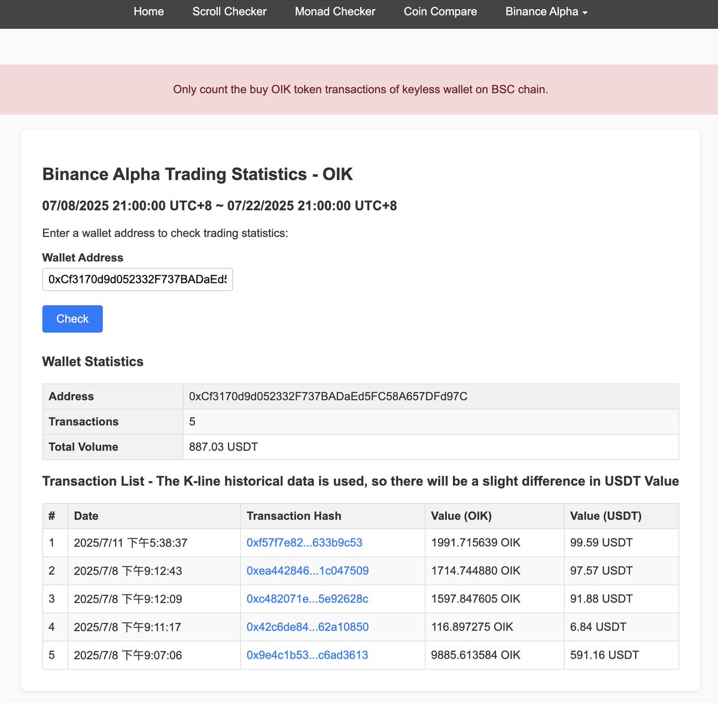The width and height of the screenshot is (718, 703).
Task: Open transaction hash 0xea442846...1c047509
Action: pos(308,571)
